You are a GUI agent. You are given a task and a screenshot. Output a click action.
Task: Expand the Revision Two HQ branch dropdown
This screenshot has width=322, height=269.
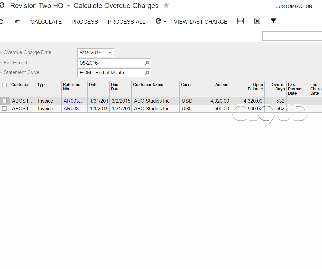tap(68, 6)
